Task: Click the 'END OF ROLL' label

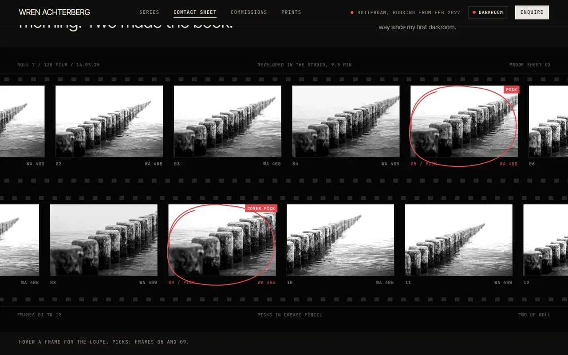Action: (534, 315)
